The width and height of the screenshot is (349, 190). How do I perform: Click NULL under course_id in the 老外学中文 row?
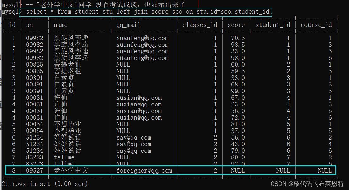pos(325,171)
